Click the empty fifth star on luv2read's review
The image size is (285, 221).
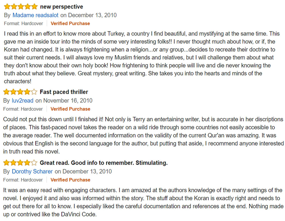click(34, 92)
